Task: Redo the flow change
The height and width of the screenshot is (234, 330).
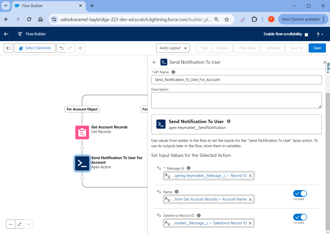Action: (x=70, y=48)
